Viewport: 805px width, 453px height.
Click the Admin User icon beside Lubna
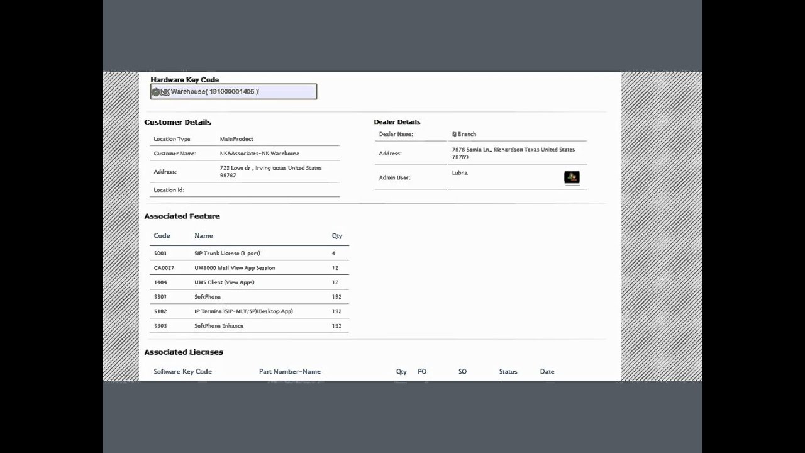[572, 177]
